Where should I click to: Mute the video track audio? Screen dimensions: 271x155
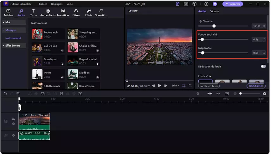click(13, 124)
